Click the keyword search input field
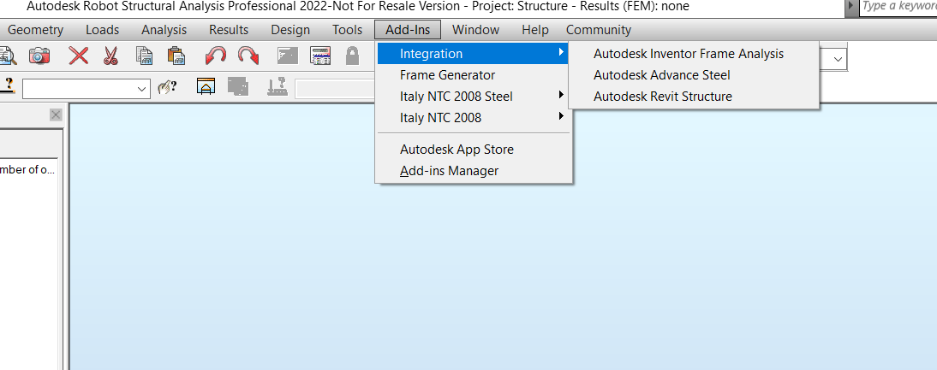 898,6
